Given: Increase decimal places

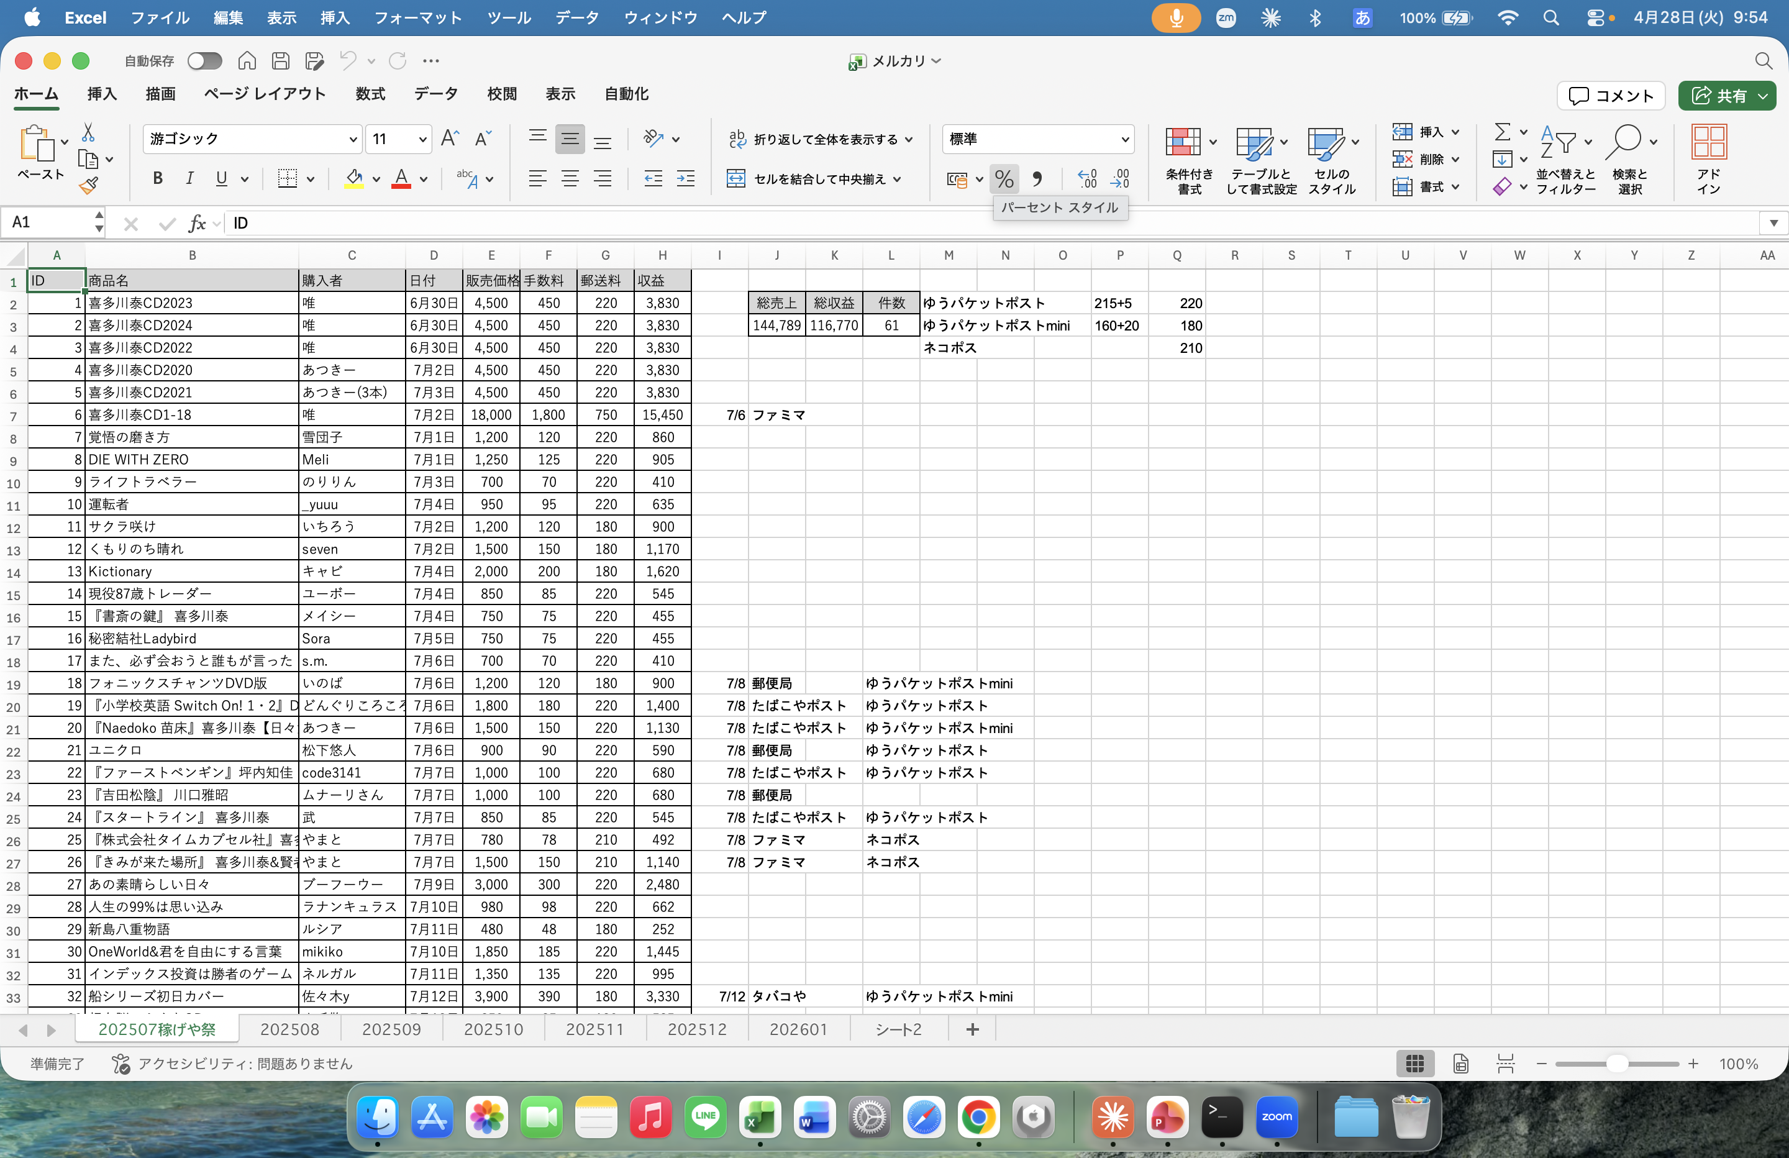Looking at the screenshot, I should [x=1087, y=179].
